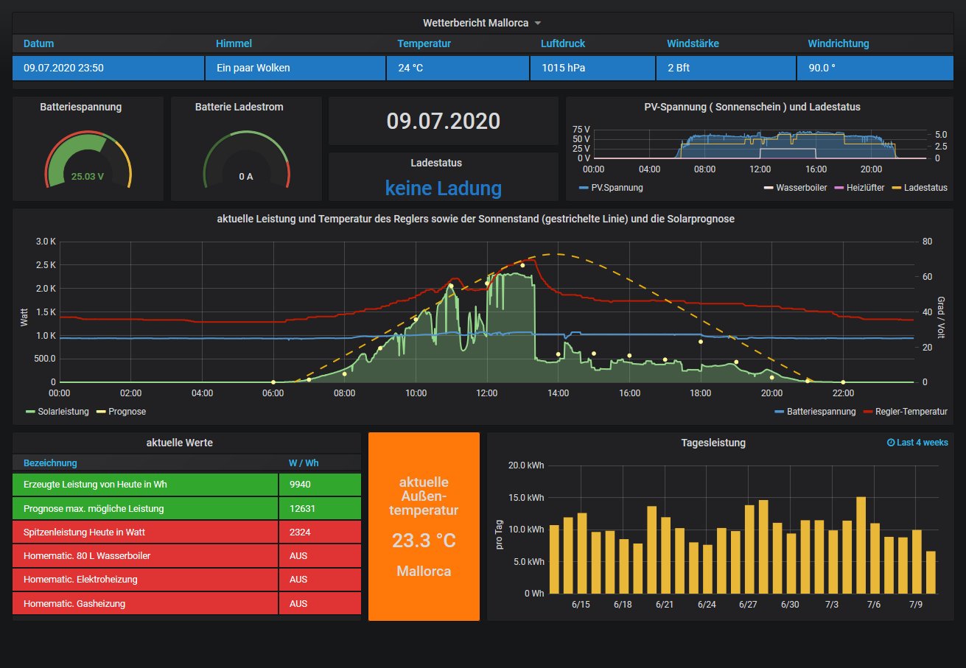Click the Solarleistung legend color line
Viewport: 966px width, 668px height.
click(x=30, y=412)
